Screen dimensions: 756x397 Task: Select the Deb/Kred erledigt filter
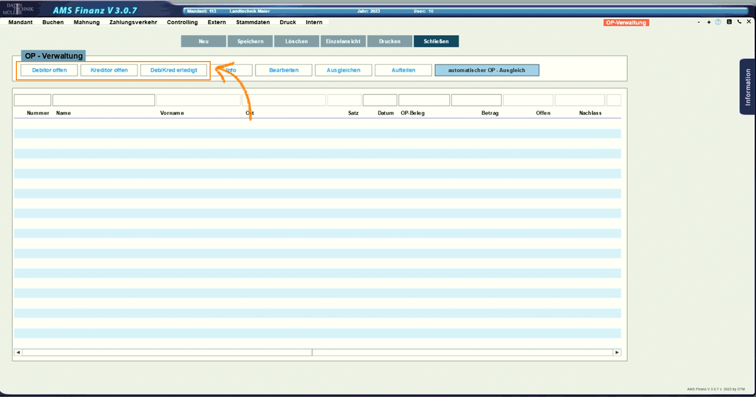pyautogui.click(x=174, y=70)
